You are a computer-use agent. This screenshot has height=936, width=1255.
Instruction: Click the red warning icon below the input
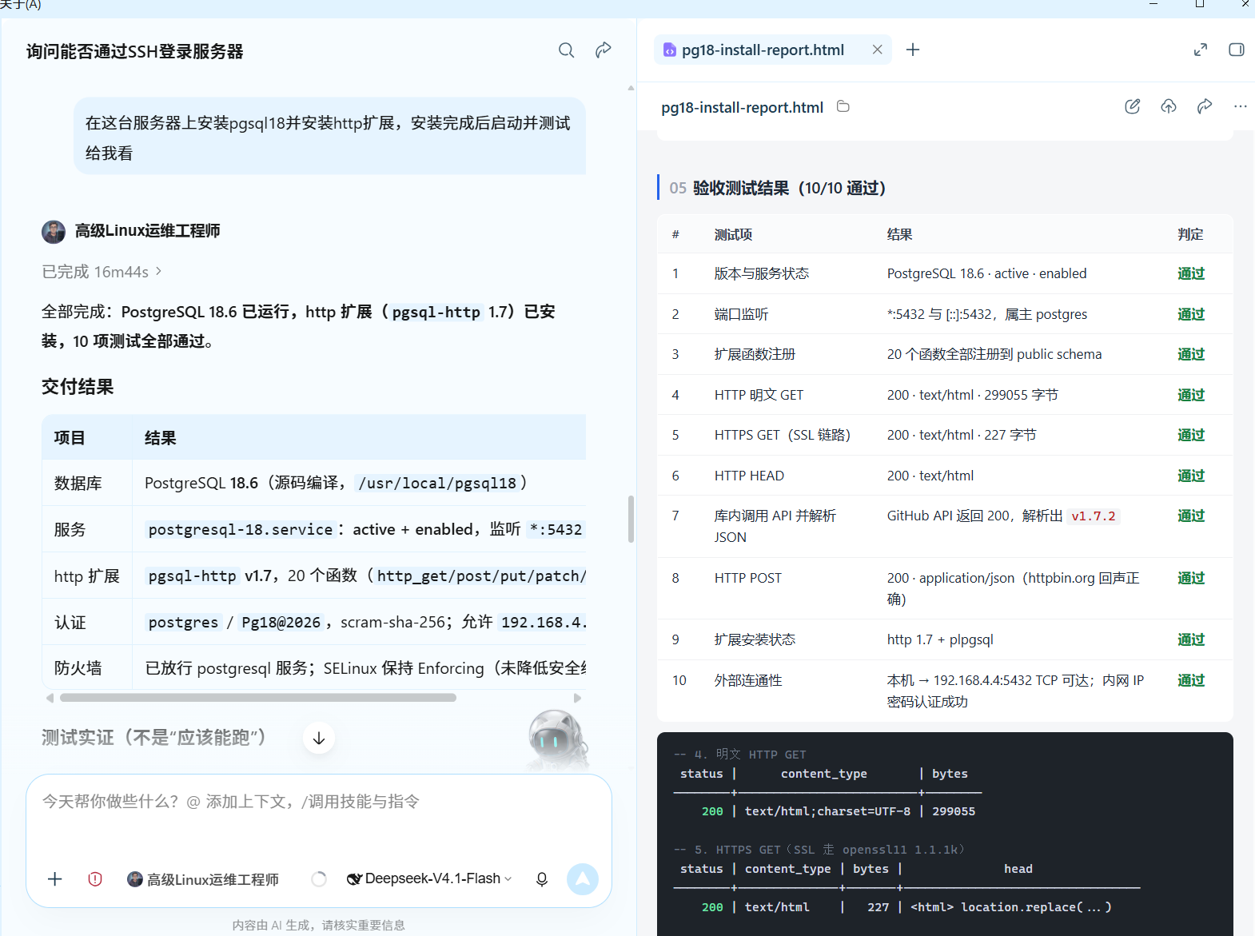point(95,879)
